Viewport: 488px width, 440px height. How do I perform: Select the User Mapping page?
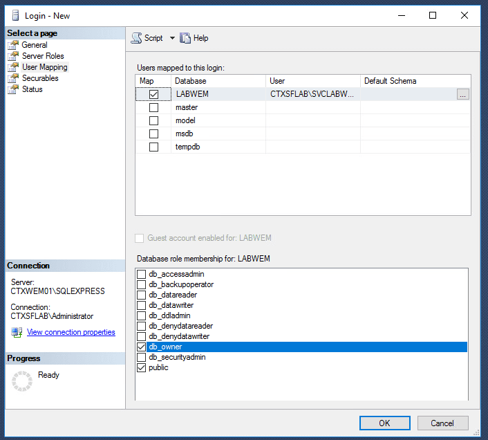45,67
